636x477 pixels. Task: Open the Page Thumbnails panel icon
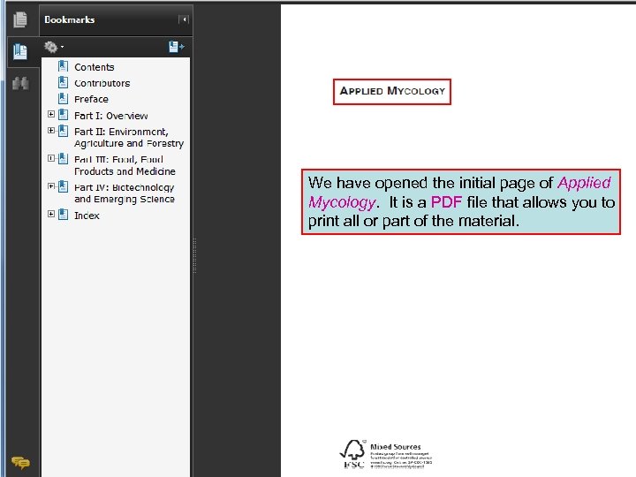pyautogui.click(x=19, y=19)
